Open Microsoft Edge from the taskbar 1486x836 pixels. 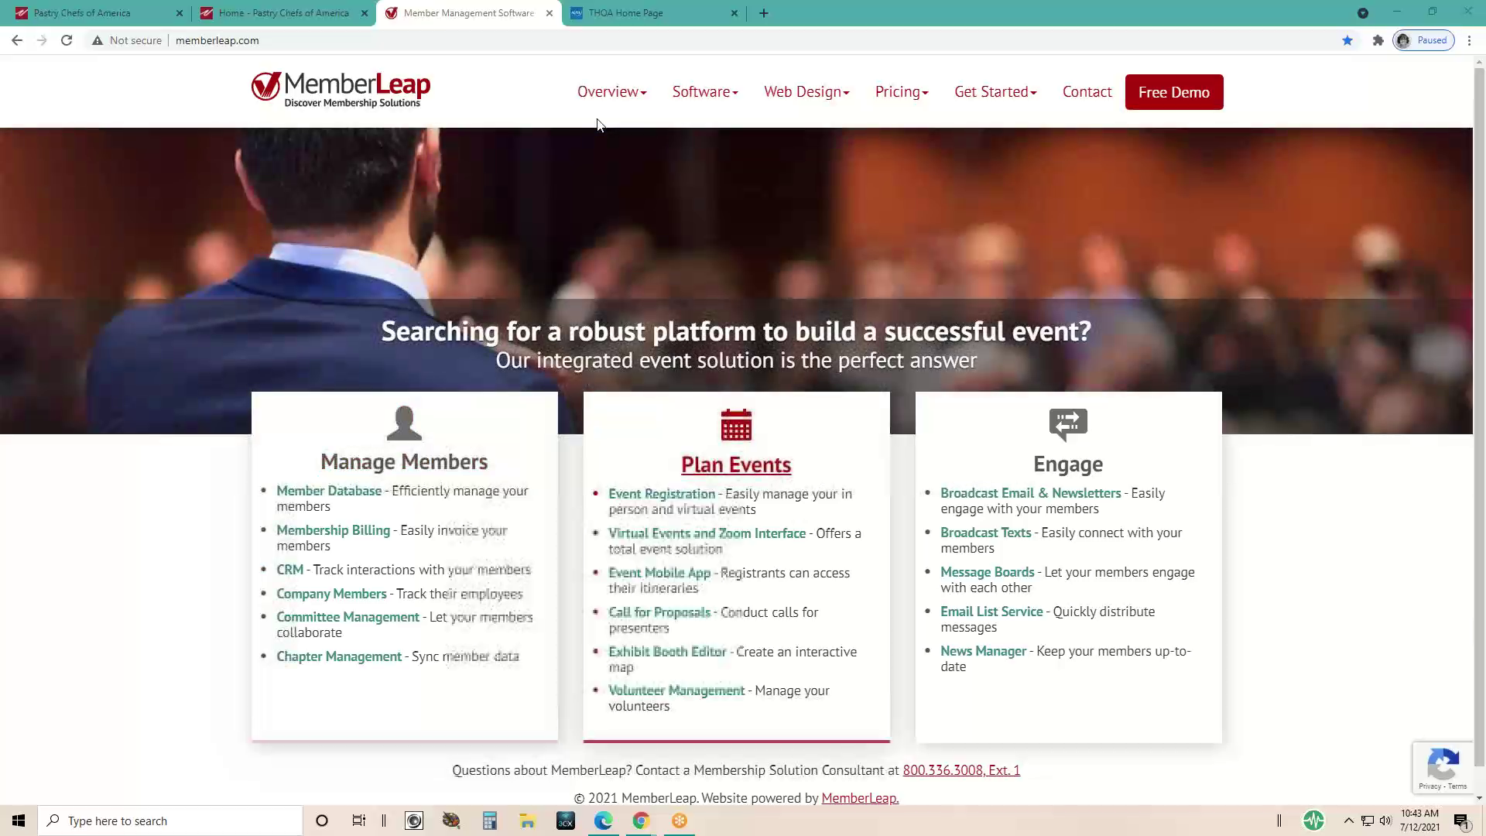point(604,821)
